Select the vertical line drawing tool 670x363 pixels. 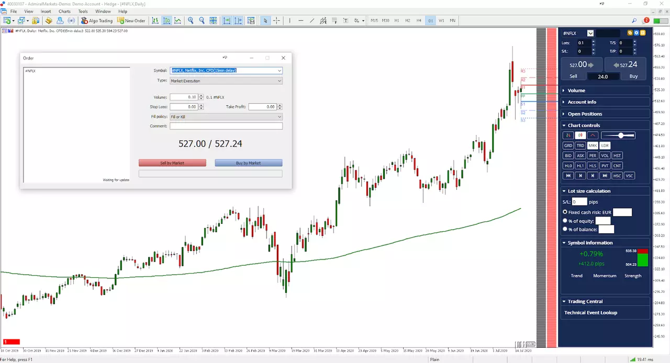click(289, 21)
